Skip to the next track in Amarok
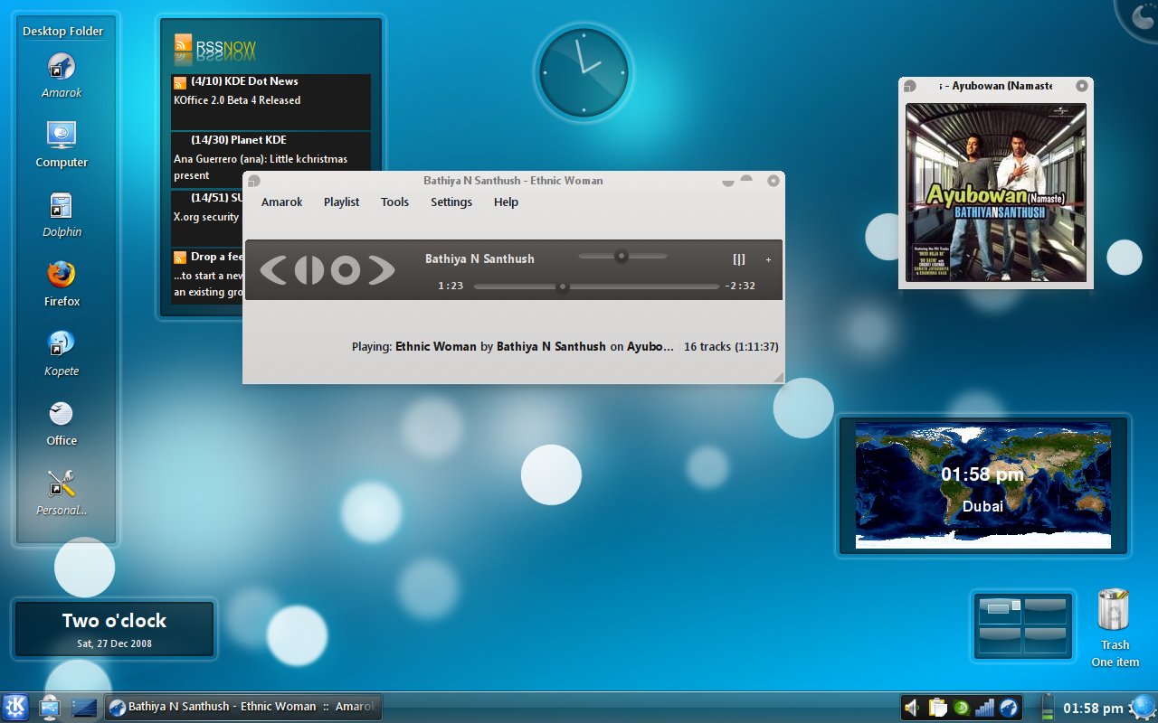The image size is (1158, 723). (x=382, y=269)
